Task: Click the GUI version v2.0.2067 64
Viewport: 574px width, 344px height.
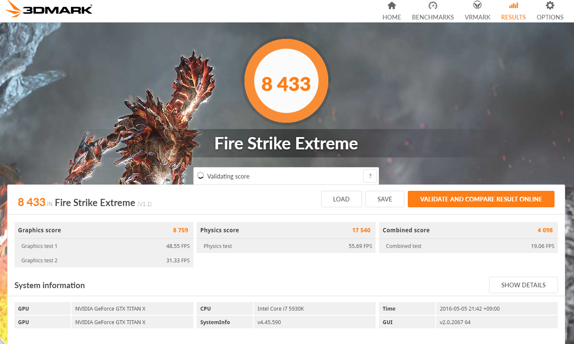Action: (x=455, y=322)
